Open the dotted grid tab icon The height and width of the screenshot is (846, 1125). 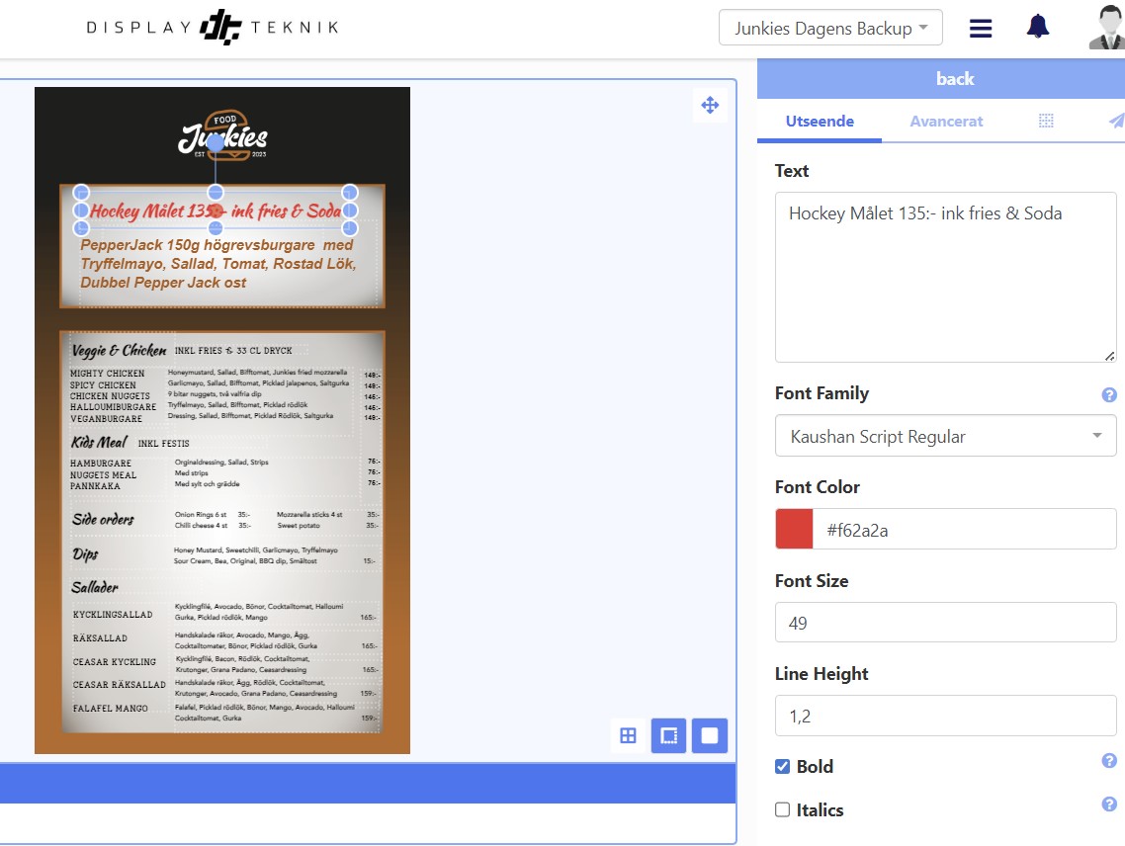pos(1046,121)
